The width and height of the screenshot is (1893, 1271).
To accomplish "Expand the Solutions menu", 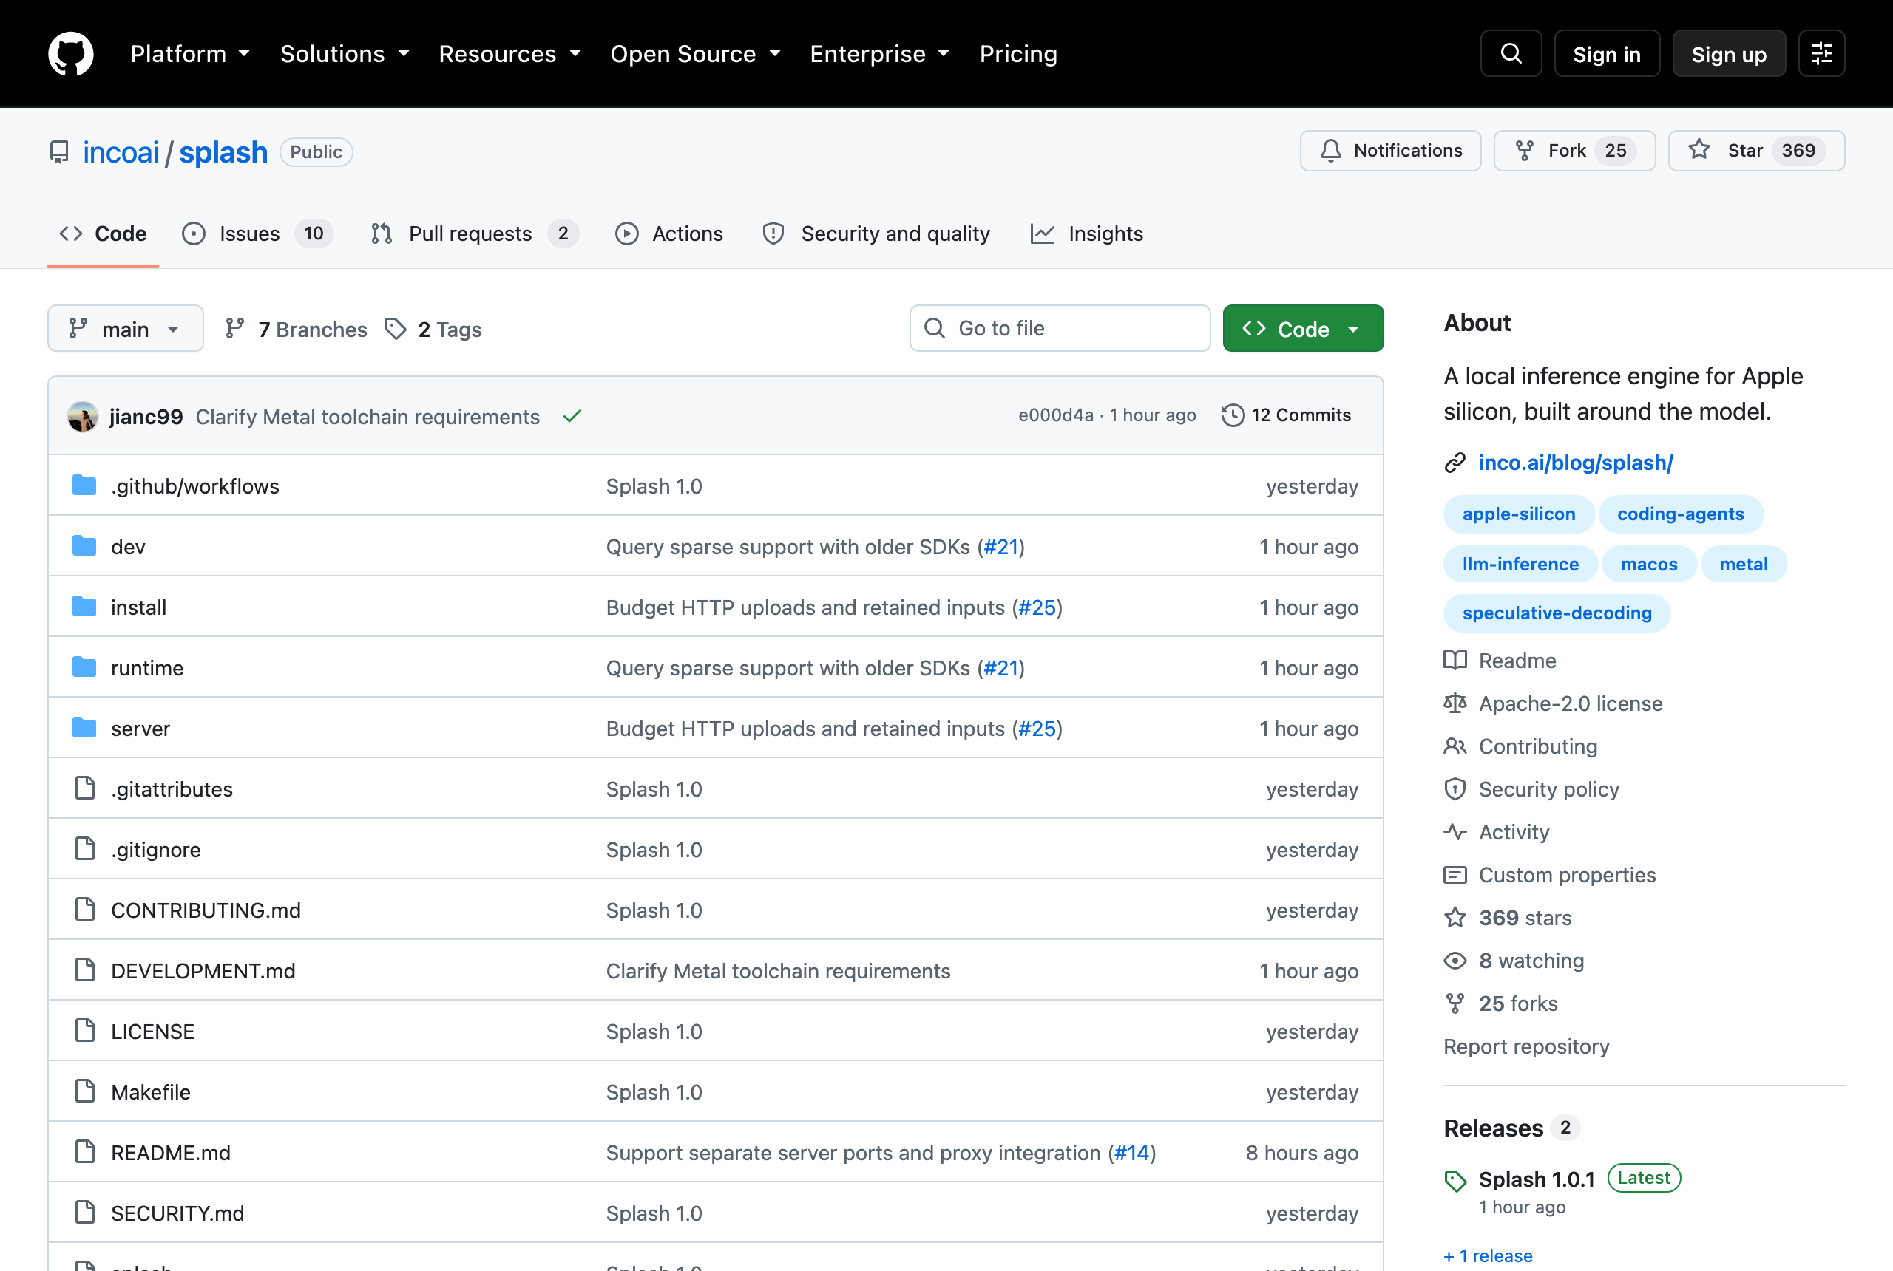I will click(345, 53).
